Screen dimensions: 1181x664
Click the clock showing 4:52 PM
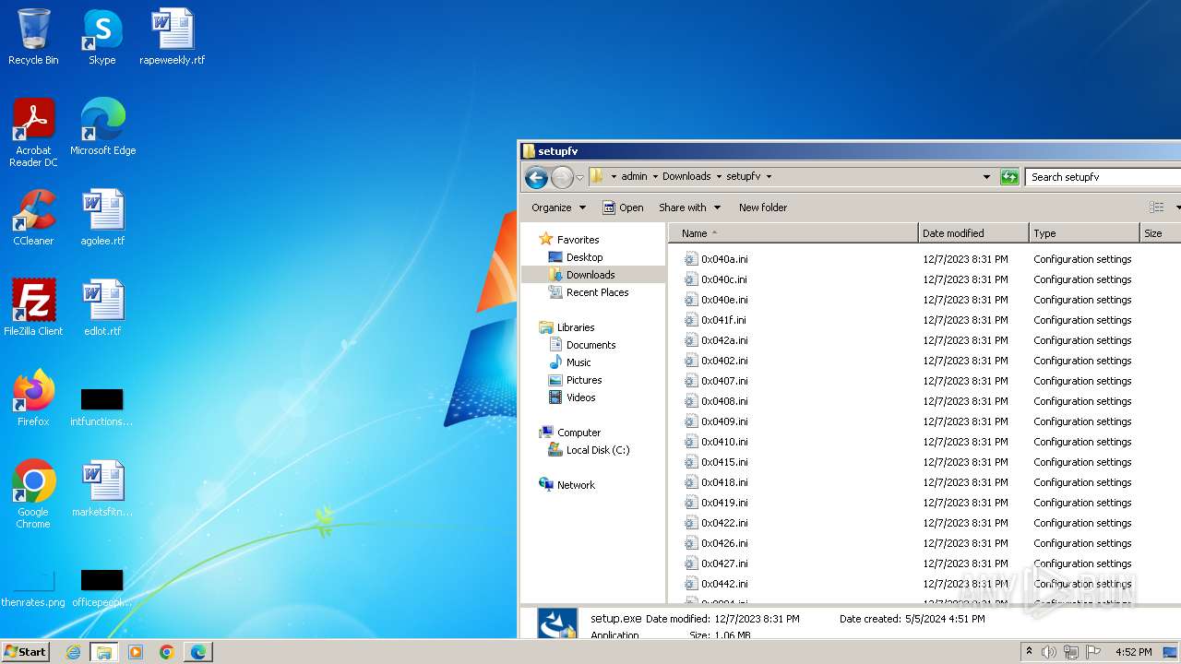pos(1133,652)
